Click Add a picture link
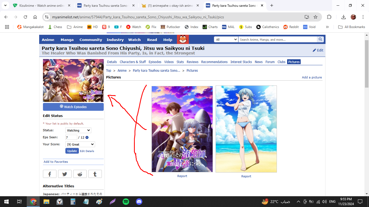This screenshot has width=369, height=207. (x=312, y=77)
